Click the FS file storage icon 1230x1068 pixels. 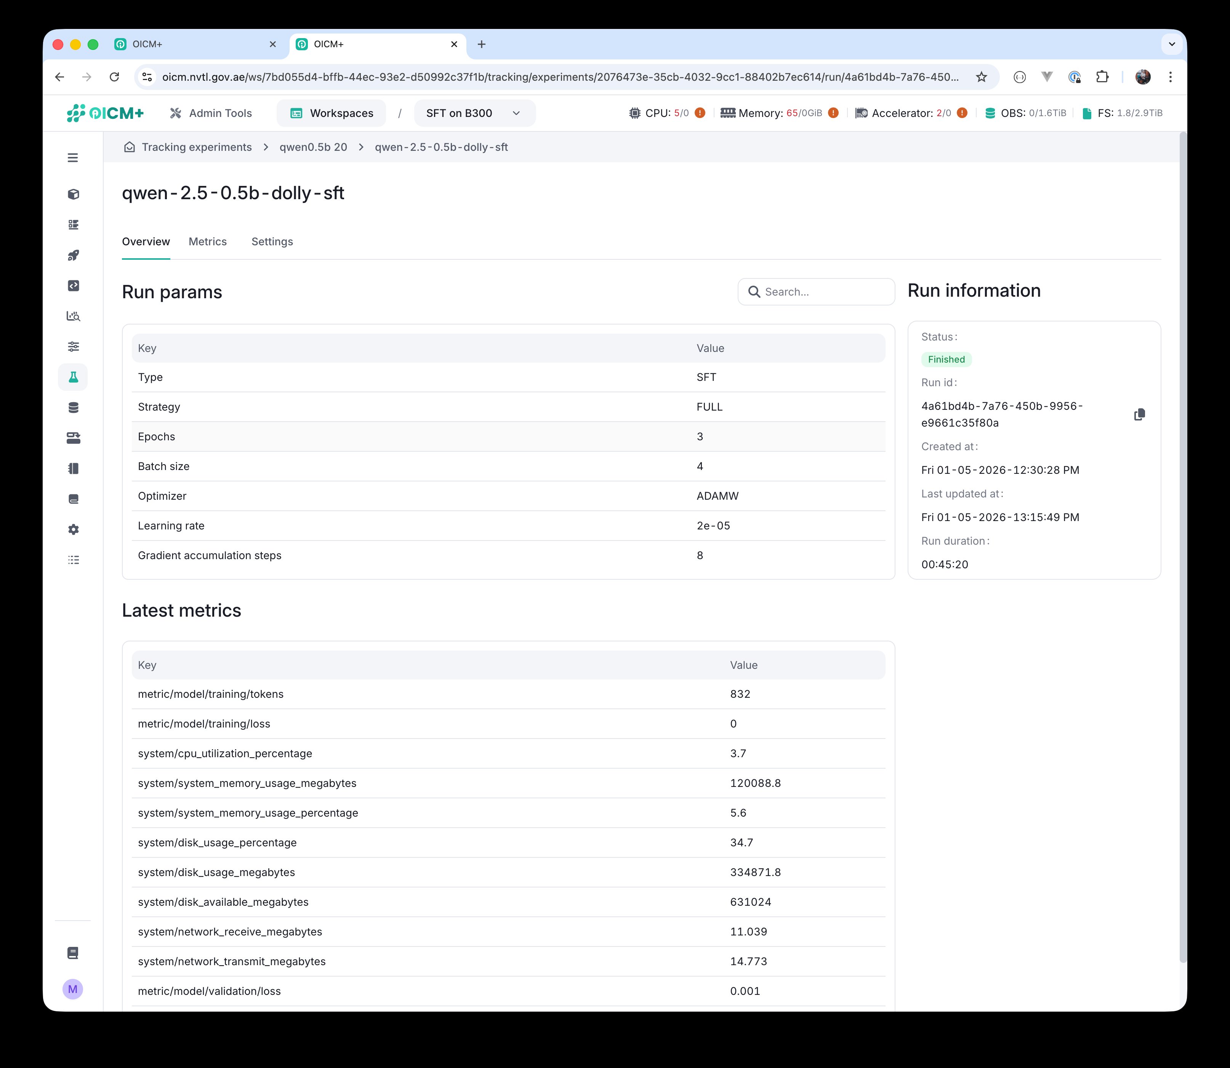pyautogui.click(x=1087, y=113)
